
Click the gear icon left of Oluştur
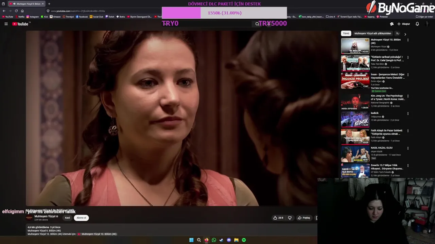(391, 24)
